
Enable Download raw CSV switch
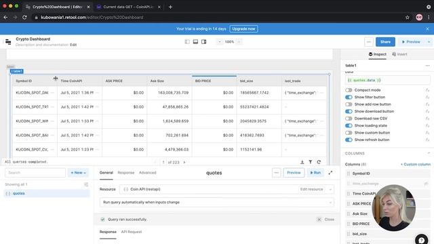[x=349, y=119]
